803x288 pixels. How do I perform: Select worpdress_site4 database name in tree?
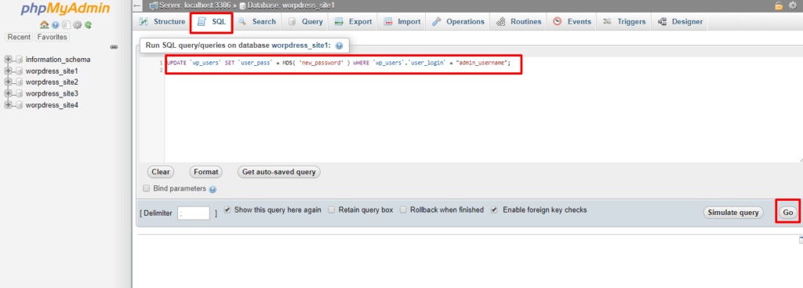coord(52,105)
